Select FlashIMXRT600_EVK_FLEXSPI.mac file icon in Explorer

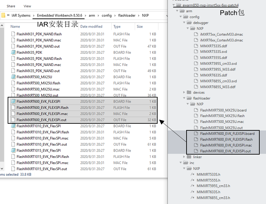13,113
